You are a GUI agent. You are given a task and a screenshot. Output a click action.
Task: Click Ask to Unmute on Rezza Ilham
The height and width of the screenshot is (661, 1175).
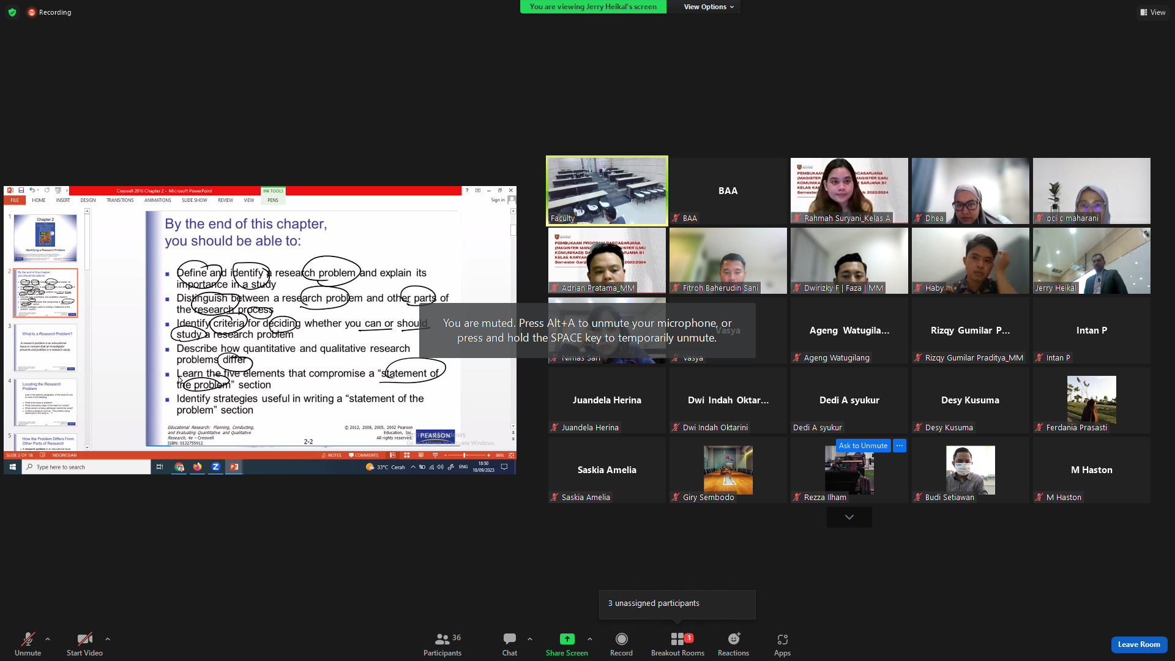click(863, 446)
